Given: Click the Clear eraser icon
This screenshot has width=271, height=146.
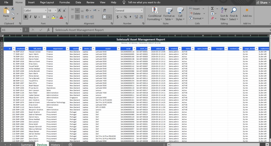Looking at the screenshot, I should pos(212,18).
